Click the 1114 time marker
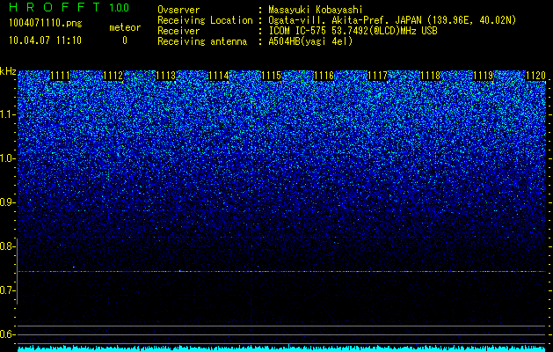Screen dimensions: 553x352 coord(219,76)
